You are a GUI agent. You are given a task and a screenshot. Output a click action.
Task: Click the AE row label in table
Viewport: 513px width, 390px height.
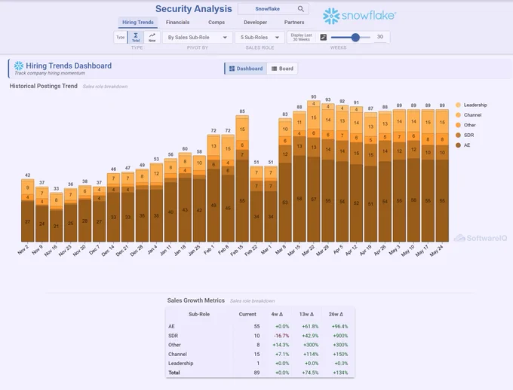pos(171,326)
